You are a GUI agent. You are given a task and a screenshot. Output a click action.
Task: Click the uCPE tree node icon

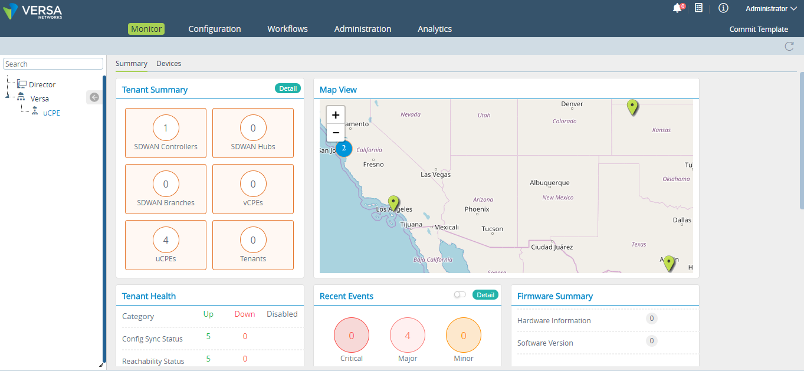tap(35, 112)
